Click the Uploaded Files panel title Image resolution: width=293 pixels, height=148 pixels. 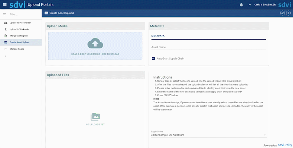coord(58,75)
